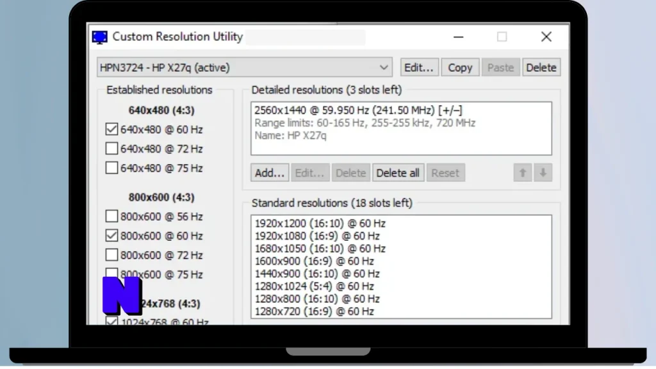Click Delete all detailed resolutions
The height and width of the screenshot is (369, 656).
[x=398, y=173]
